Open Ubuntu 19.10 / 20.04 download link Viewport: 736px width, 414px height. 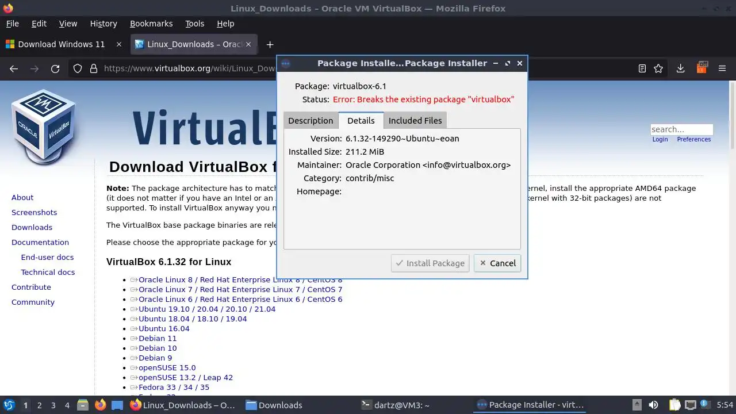pyautogui.click(x=207, y=309)
